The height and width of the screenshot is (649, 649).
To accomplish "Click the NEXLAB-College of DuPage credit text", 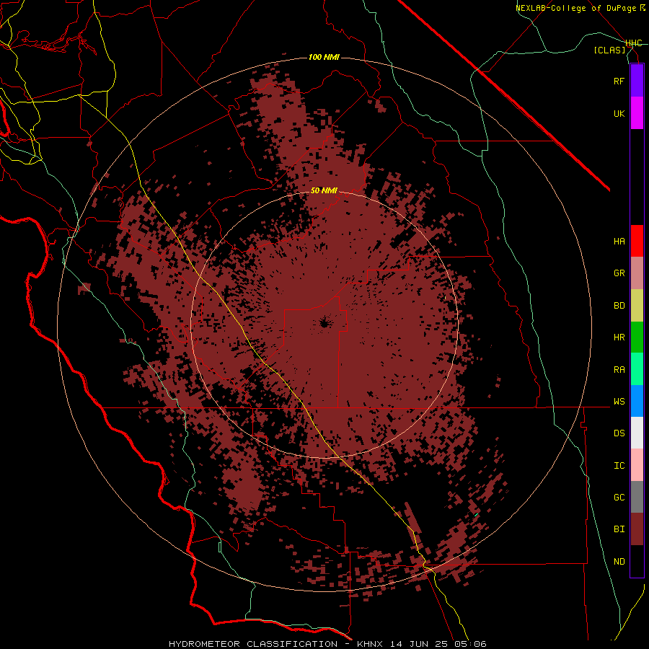I will [580, 8].
